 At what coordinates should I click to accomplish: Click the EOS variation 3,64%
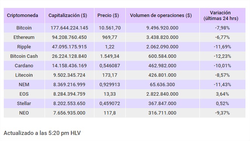[x=222, y=94]
